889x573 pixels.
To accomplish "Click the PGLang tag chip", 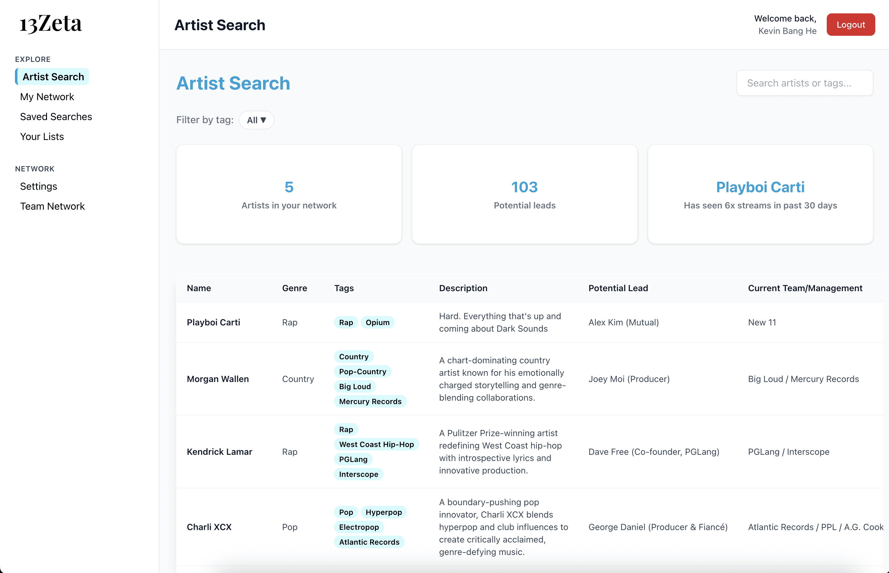I will click(353, 459).
